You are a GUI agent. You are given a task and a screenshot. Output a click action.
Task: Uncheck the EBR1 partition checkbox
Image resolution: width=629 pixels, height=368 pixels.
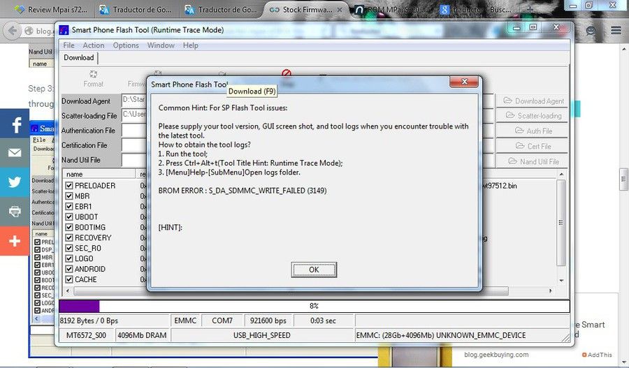click(69, 207)
